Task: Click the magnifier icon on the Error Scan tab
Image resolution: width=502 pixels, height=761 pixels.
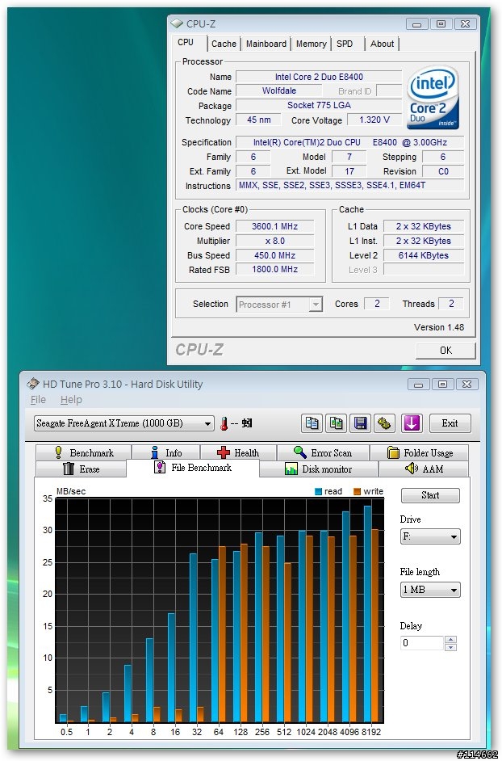Action: [299, 452]
